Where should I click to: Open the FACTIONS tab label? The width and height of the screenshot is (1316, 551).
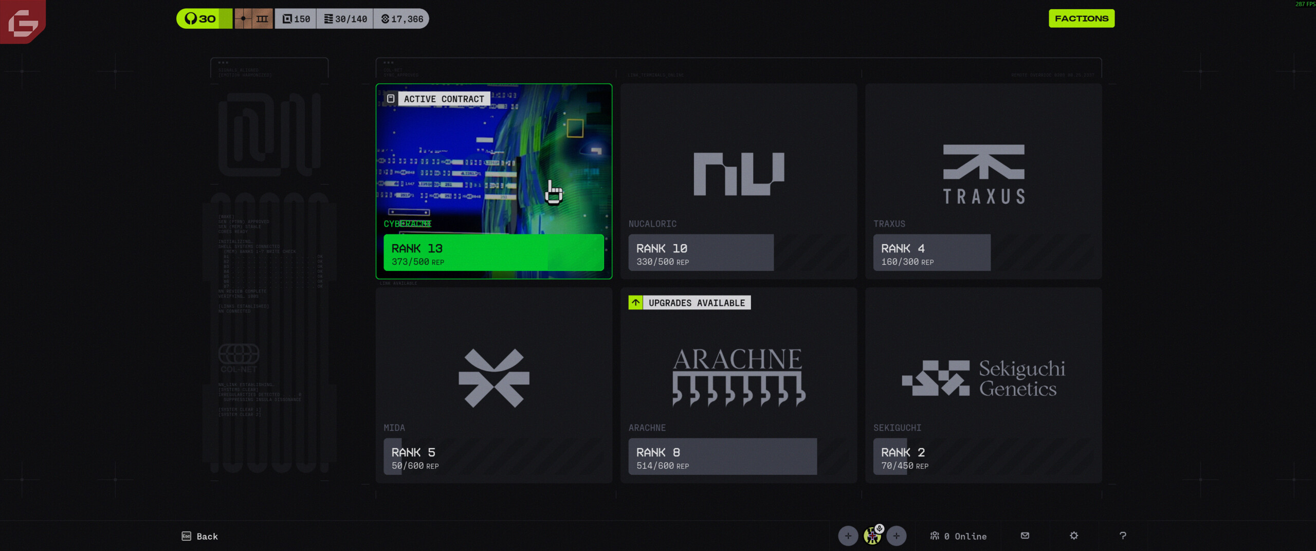pyautogui.click(x=1082, y=19)
